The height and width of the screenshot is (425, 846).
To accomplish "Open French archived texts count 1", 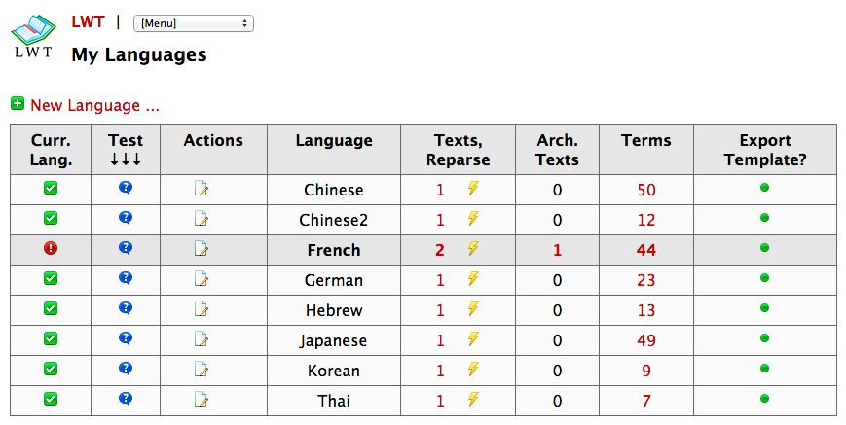I will [557, 250].
